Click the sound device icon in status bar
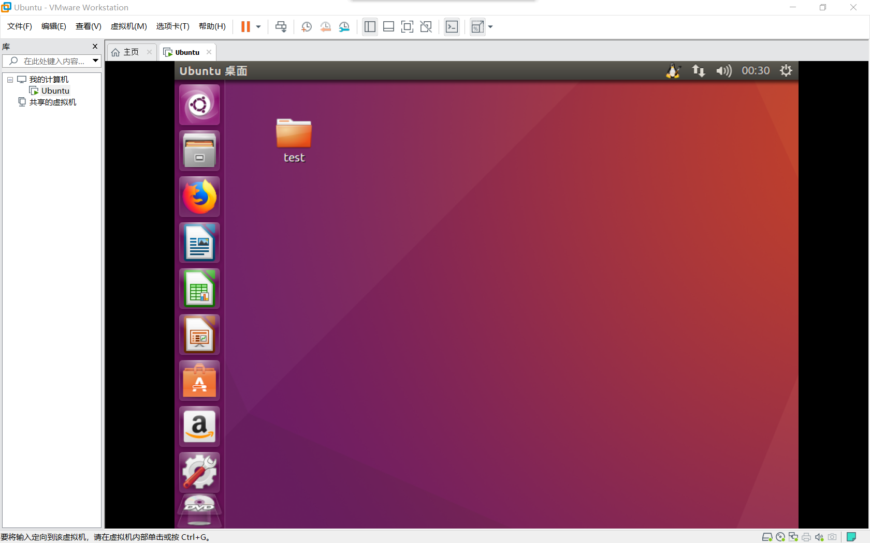The height and width of the screenshot is (543, 870). tap(819, 537)
